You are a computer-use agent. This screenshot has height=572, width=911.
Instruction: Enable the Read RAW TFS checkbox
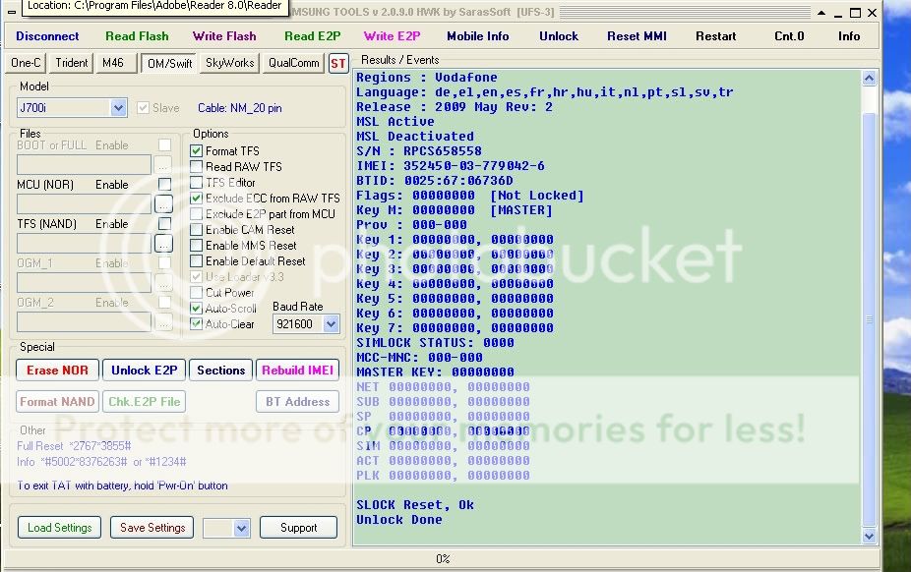point(197,167)
